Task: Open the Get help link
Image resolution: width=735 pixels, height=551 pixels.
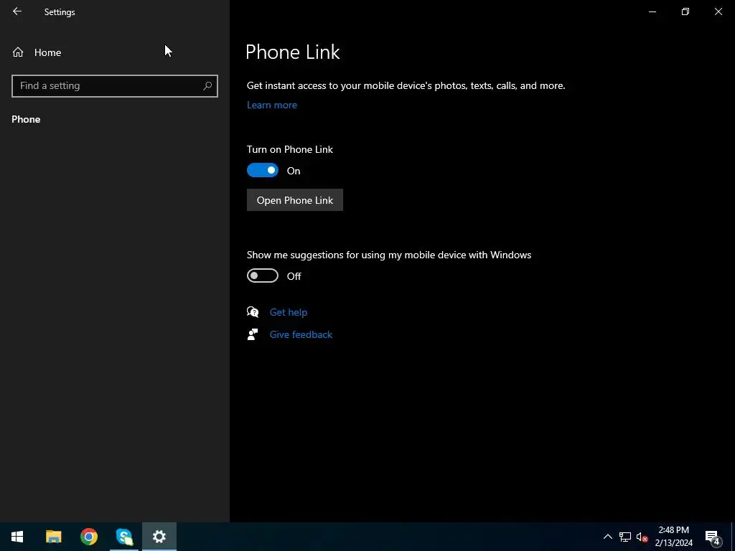Action: 289,312
